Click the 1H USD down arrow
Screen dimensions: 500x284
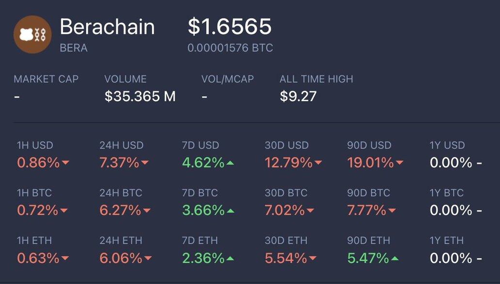65,164
